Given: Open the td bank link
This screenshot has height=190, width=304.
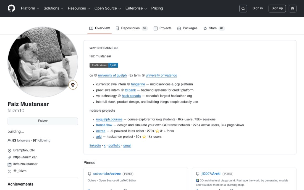Looking at the screenshot, I should point(130,90).
